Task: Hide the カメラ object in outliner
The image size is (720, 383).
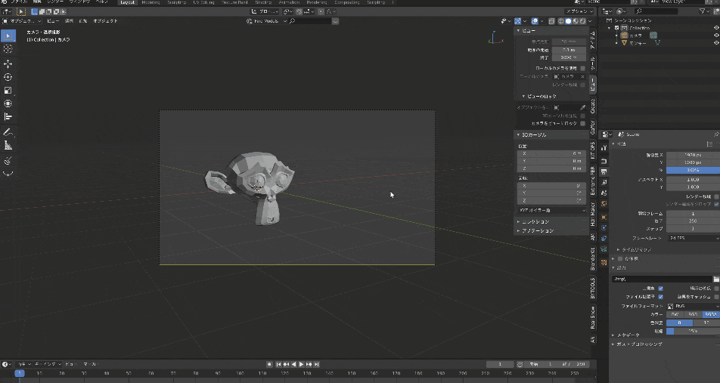Action: (716, 36)
